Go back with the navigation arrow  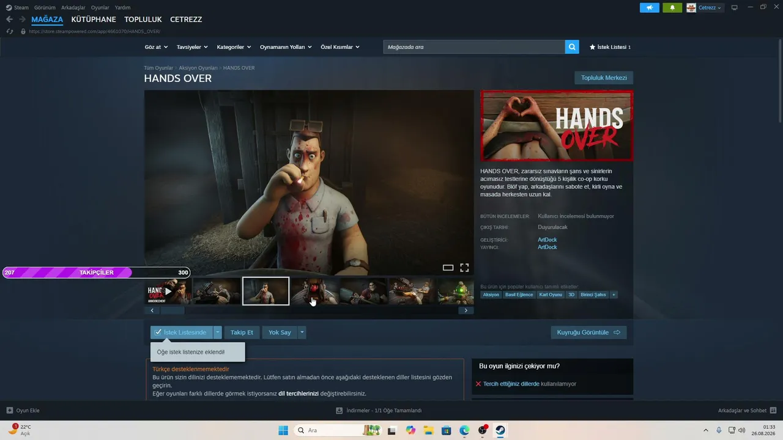[9, 20]
